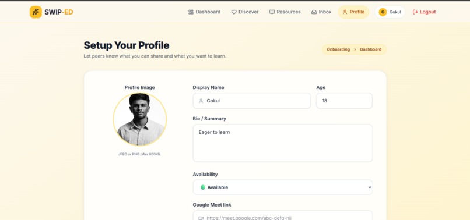This screenshot has width=470, height=220.
Task: Click the Availability dropdown chevron arrow
Action: click(x=370, y=187)
